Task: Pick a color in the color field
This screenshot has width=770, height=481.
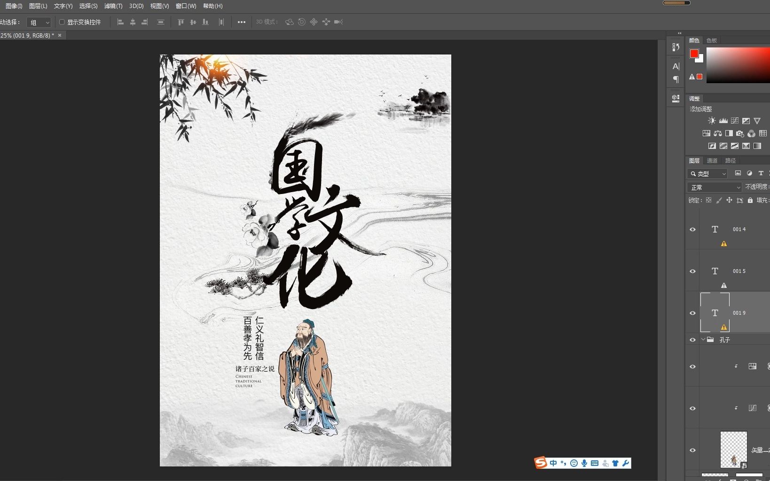Action: [x=738, y=65]
